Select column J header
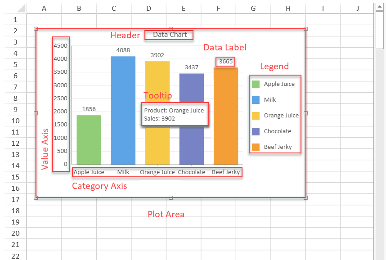386x260 pixels. 357,9
